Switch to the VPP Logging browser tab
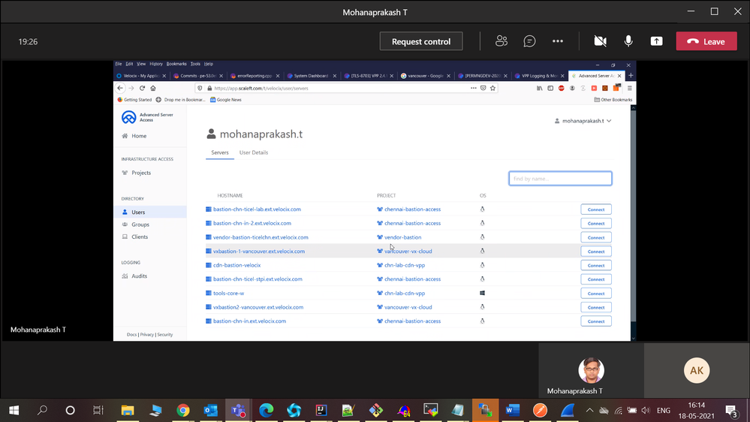This screenshot has height=422, width=750. click(x=540, y=76)
